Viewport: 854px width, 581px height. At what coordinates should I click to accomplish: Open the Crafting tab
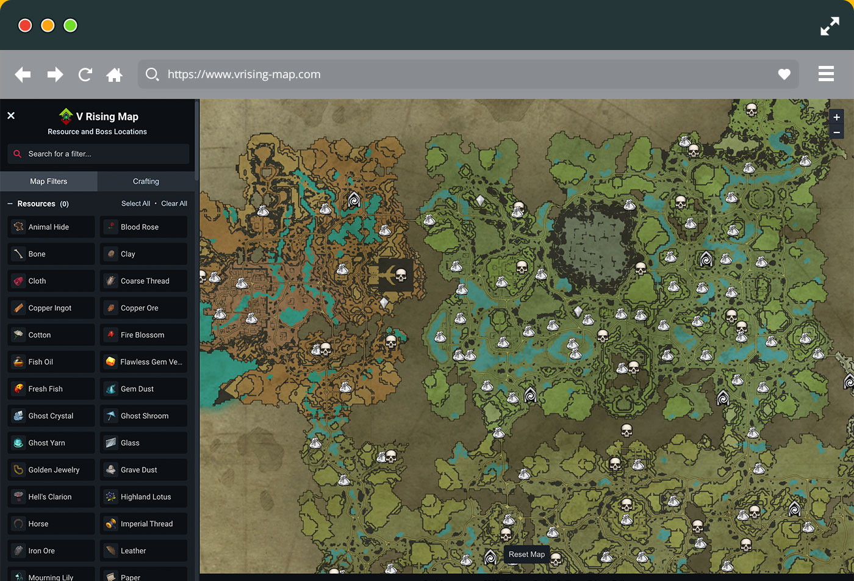[146, 181]
